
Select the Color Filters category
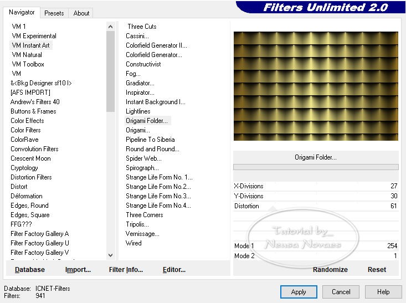coord(25,130)
